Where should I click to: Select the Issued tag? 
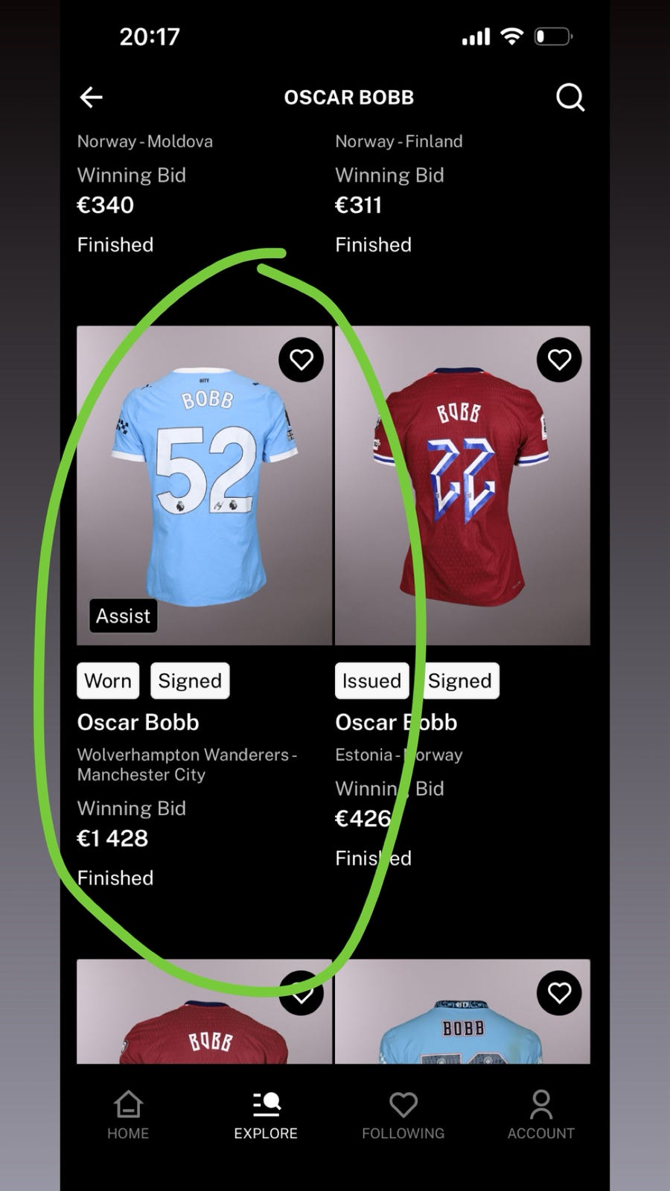(371, 680)
